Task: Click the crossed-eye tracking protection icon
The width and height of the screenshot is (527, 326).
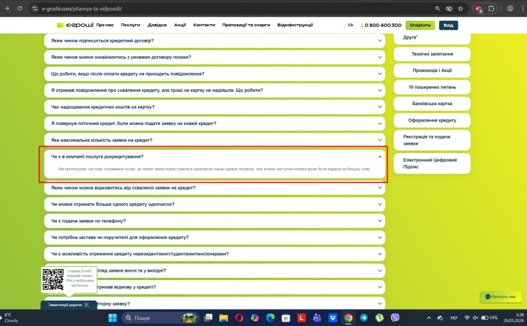Action: [449, 9]
